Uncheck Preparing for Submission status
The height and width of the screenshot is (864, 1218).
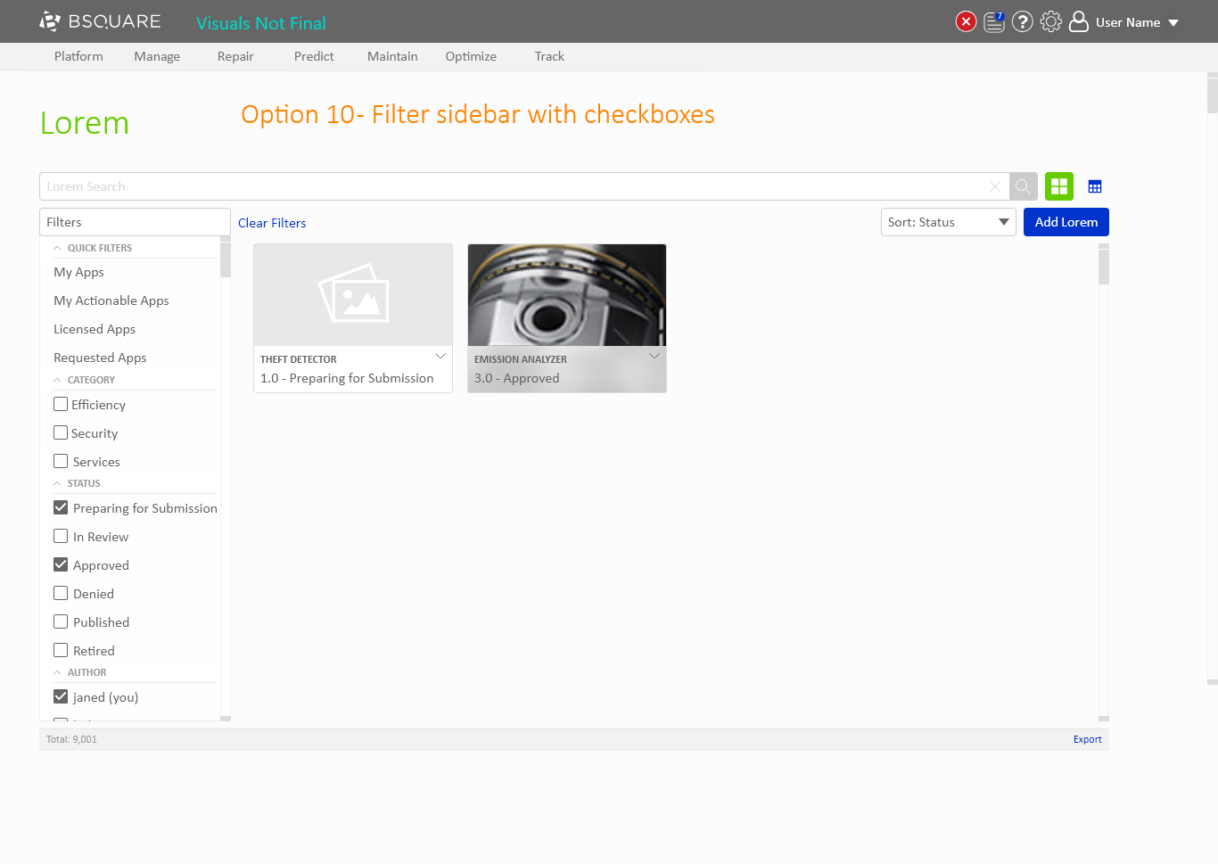pyautogui.click(x=61, y=507)
